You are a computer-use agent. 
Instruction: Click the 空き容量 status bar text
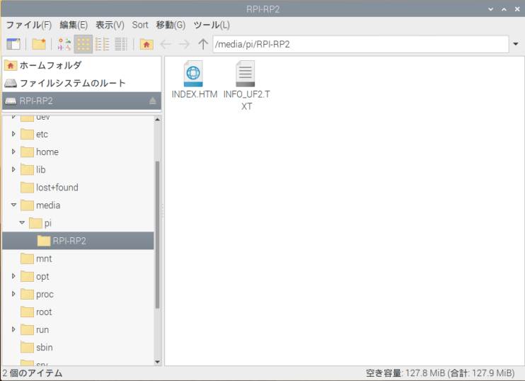click(x=440, y=373)
